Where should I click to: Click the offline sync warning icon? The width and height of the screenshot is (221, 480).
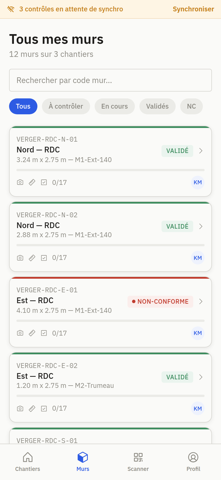11,9
